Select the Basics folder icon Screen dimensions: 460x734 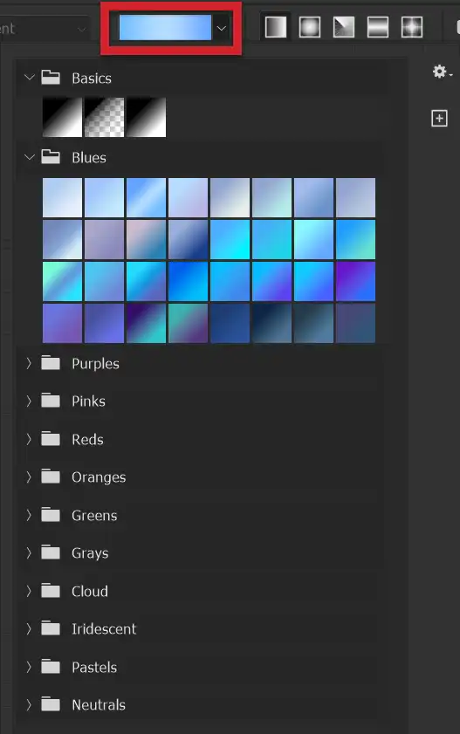tap(51, 77)
